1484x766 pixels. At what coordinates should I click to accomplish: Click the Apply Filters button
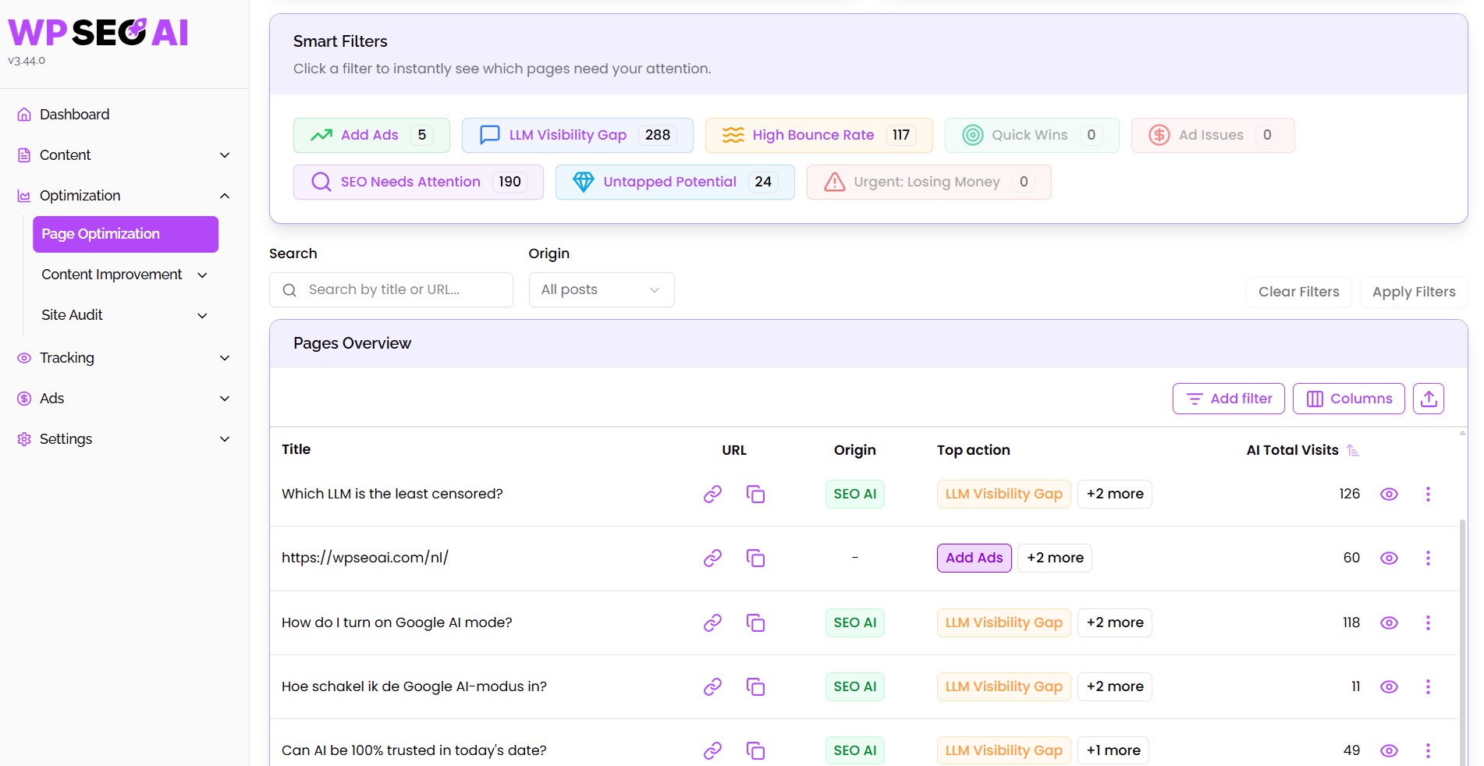tap(1414, 292)
